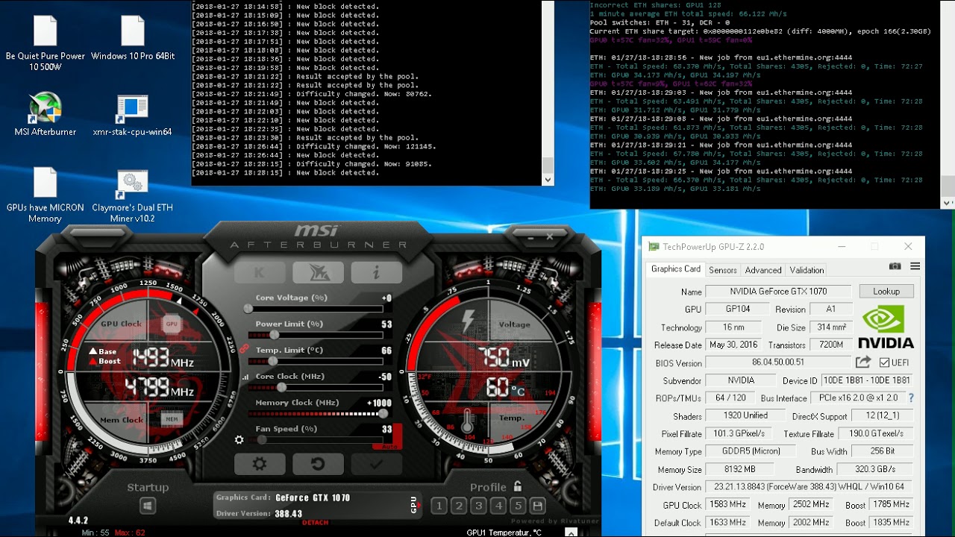Screen dimensions: 955x537
Task: Click 'GeForce GTX 1070' Graphics Card text in Afterburner
Action: click(x=312, y=497)
